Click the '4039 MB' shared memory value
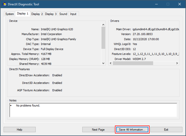 46,64
